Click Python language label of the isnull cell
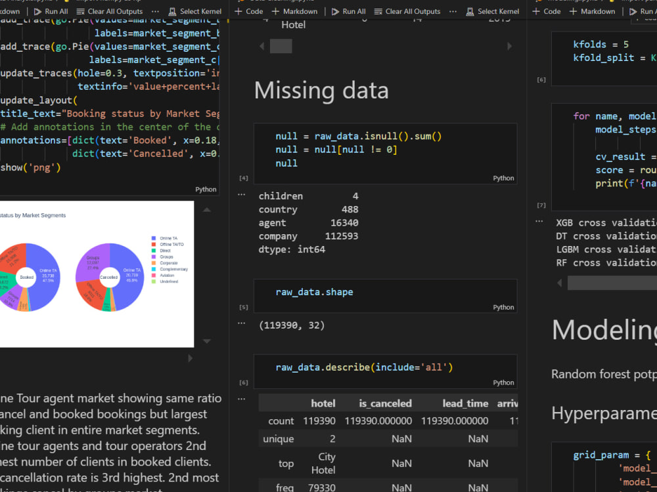This screenshot has width=657, height=492. tap(503, 178)
